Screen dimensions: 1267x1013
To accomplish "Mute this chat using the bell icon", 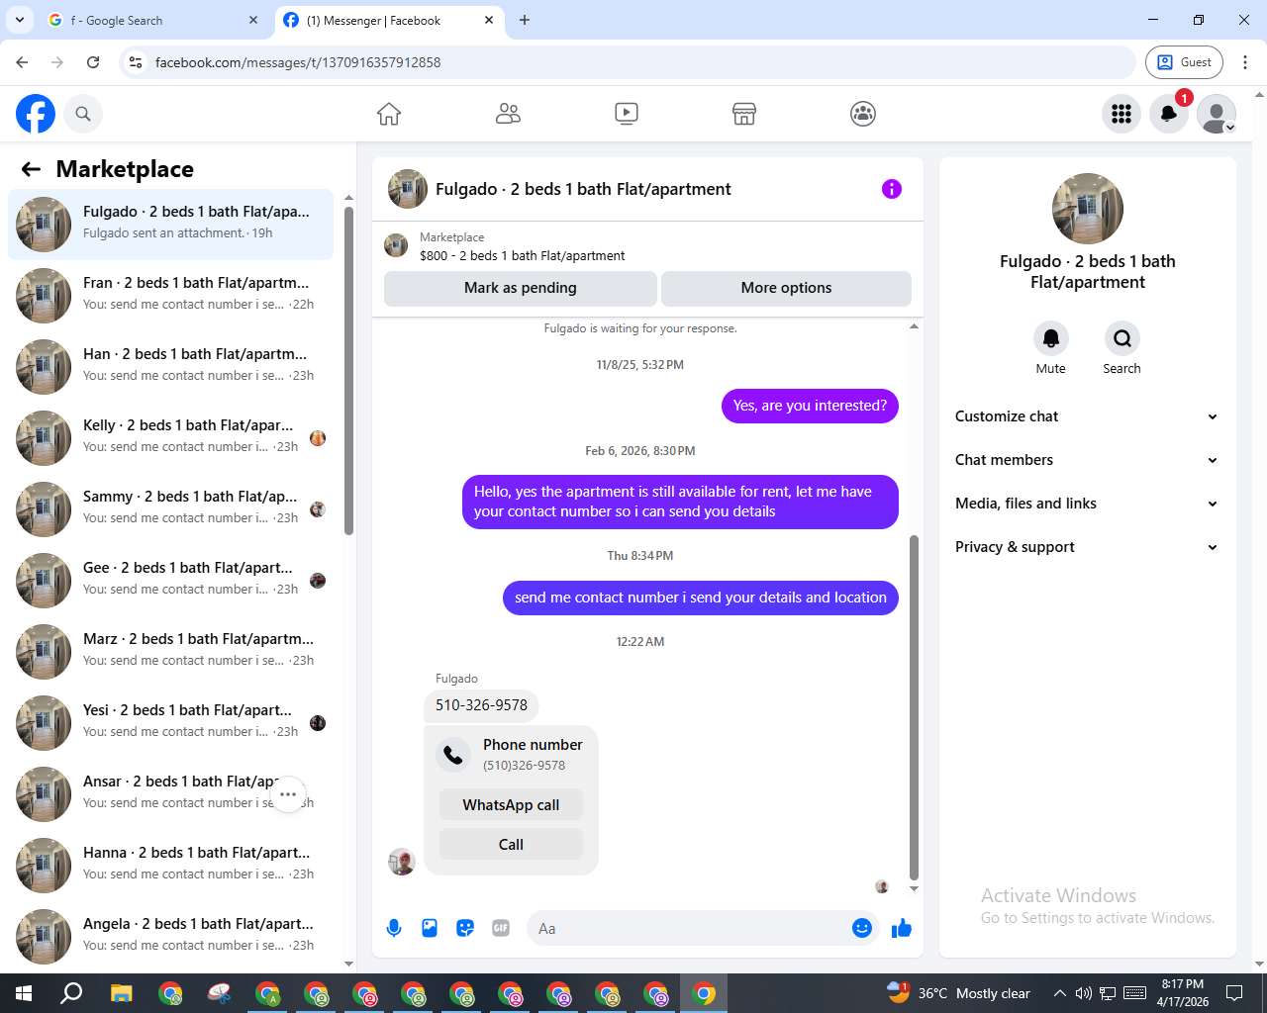I will 1051,338.
